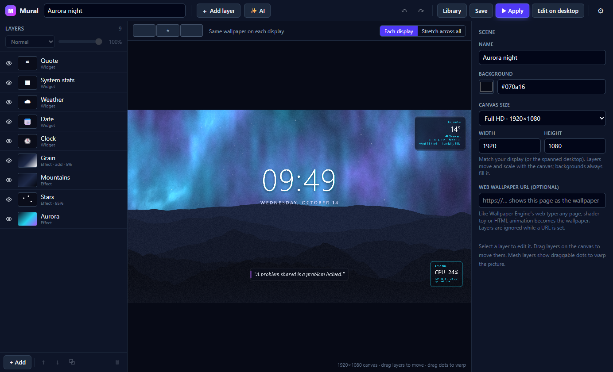The image size is (613, 372).
Task: Click the canvas Height field
Action: pos(575,146)
